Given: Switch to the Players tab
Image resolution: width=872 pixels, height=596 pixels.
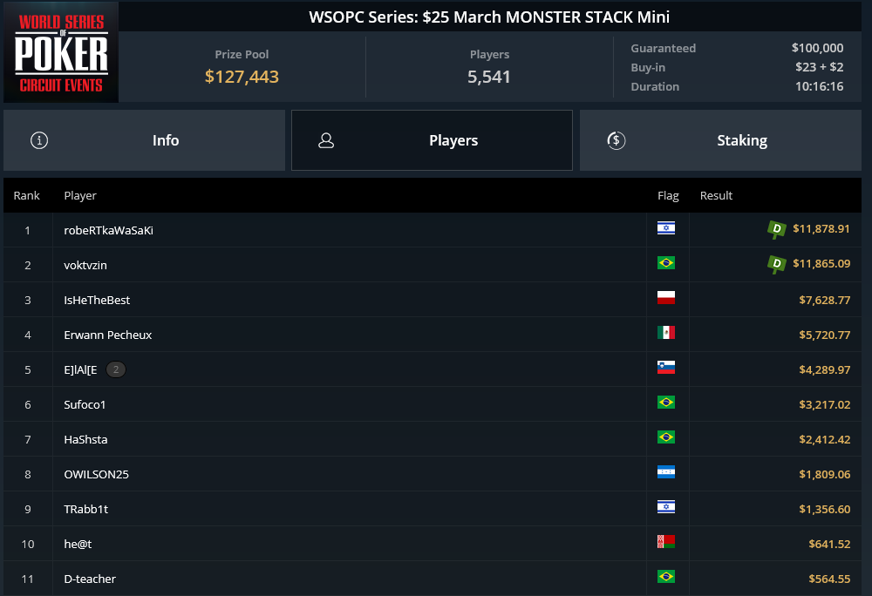Looking at the screenshot, I should [x=432, y=140].
